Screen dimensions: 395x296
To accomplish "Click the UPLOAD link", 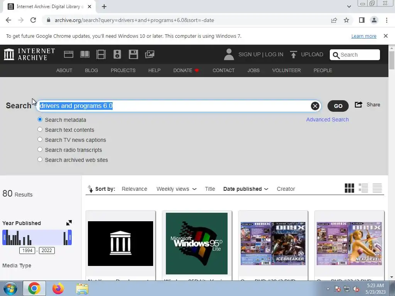I will [312, 54].
